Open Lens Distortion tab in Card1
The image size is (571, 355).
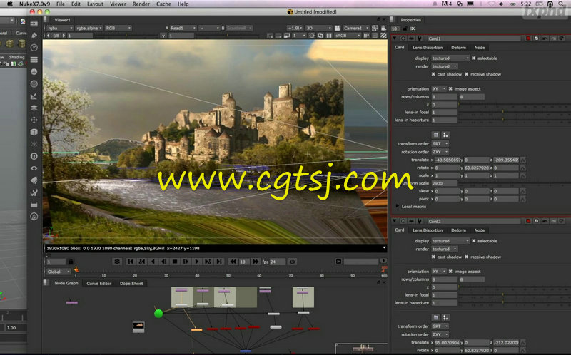pos(428,48)
